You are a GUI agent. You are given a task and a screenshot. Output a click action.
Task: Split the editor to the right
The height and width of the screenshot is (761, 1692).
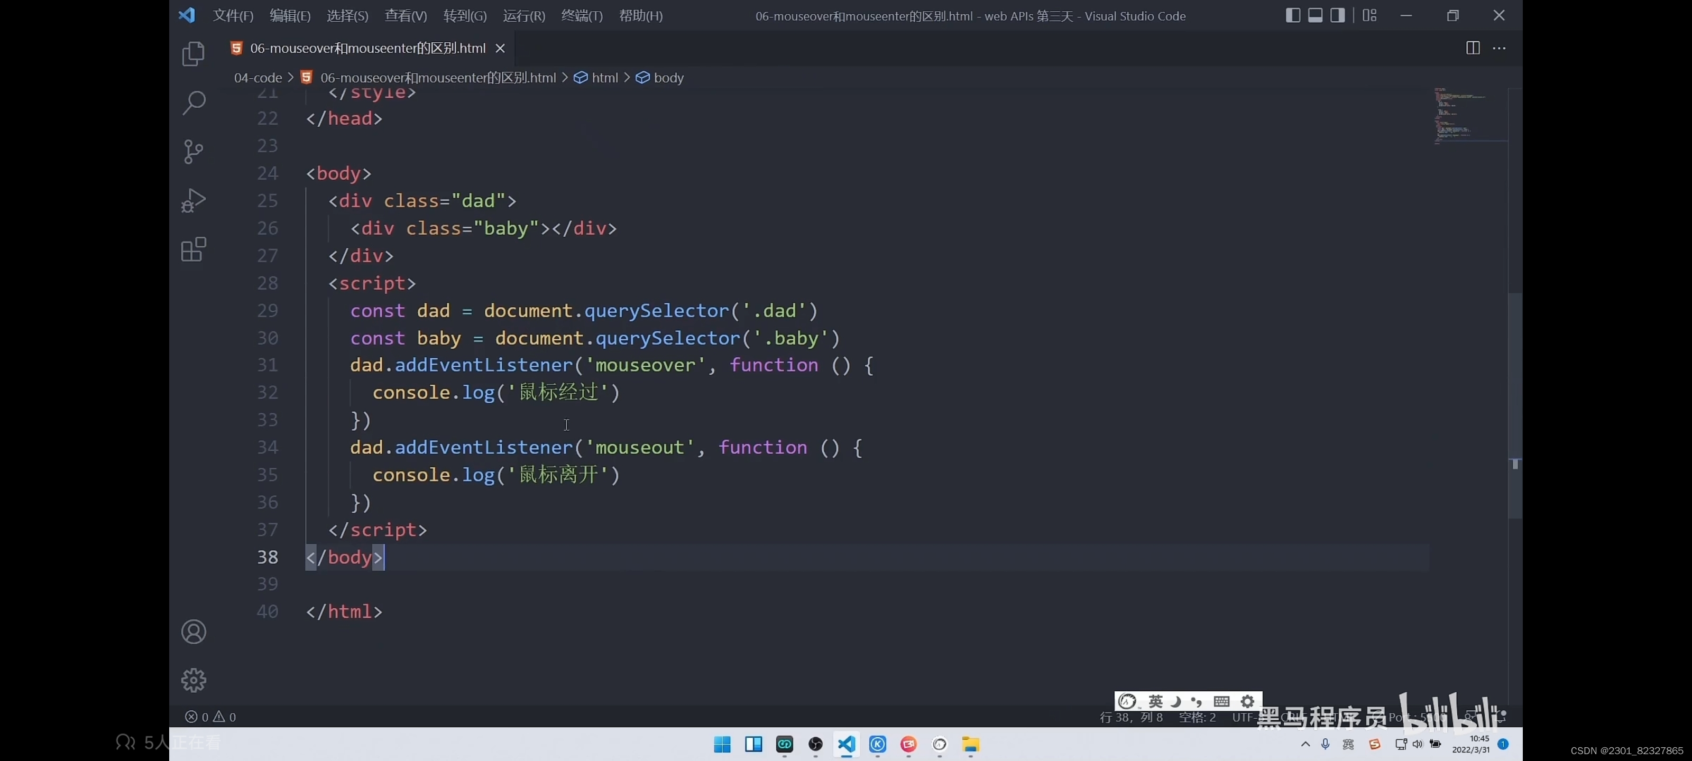pyautogui.click(x=1473, y=48)
